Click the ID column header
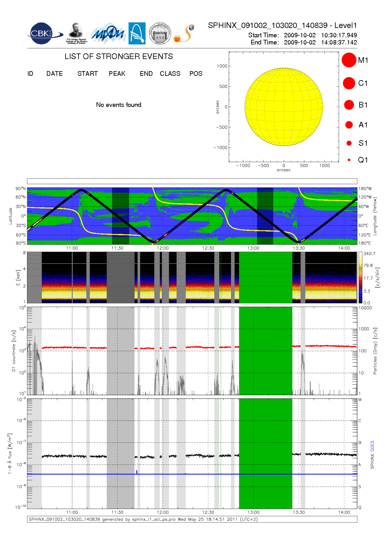Image resolution: width=385 pixels, height=545 pixels. tap(30, 74)
